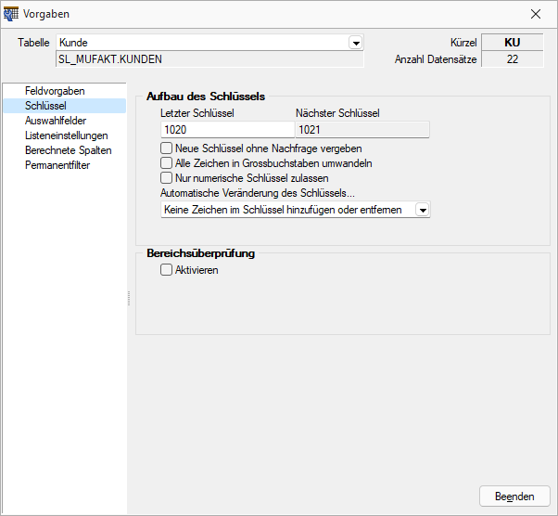Close the Vorgaben dialog window
This screenshot has height=516, width=558.
click(x=535, y=14)
